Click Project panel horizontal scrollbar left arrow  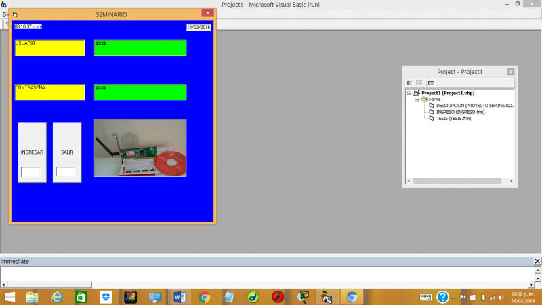coord(409,181)
